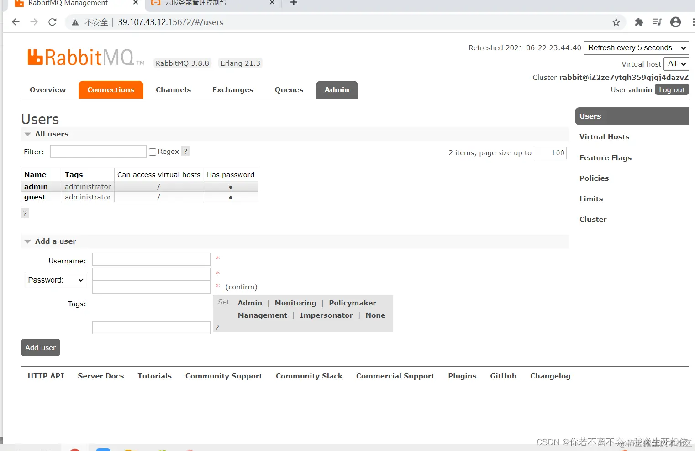Image resolution: width=695 pixels, height=451 pixels.
Task: Click the RabbitMQ logo
Action: click(86, 58)
